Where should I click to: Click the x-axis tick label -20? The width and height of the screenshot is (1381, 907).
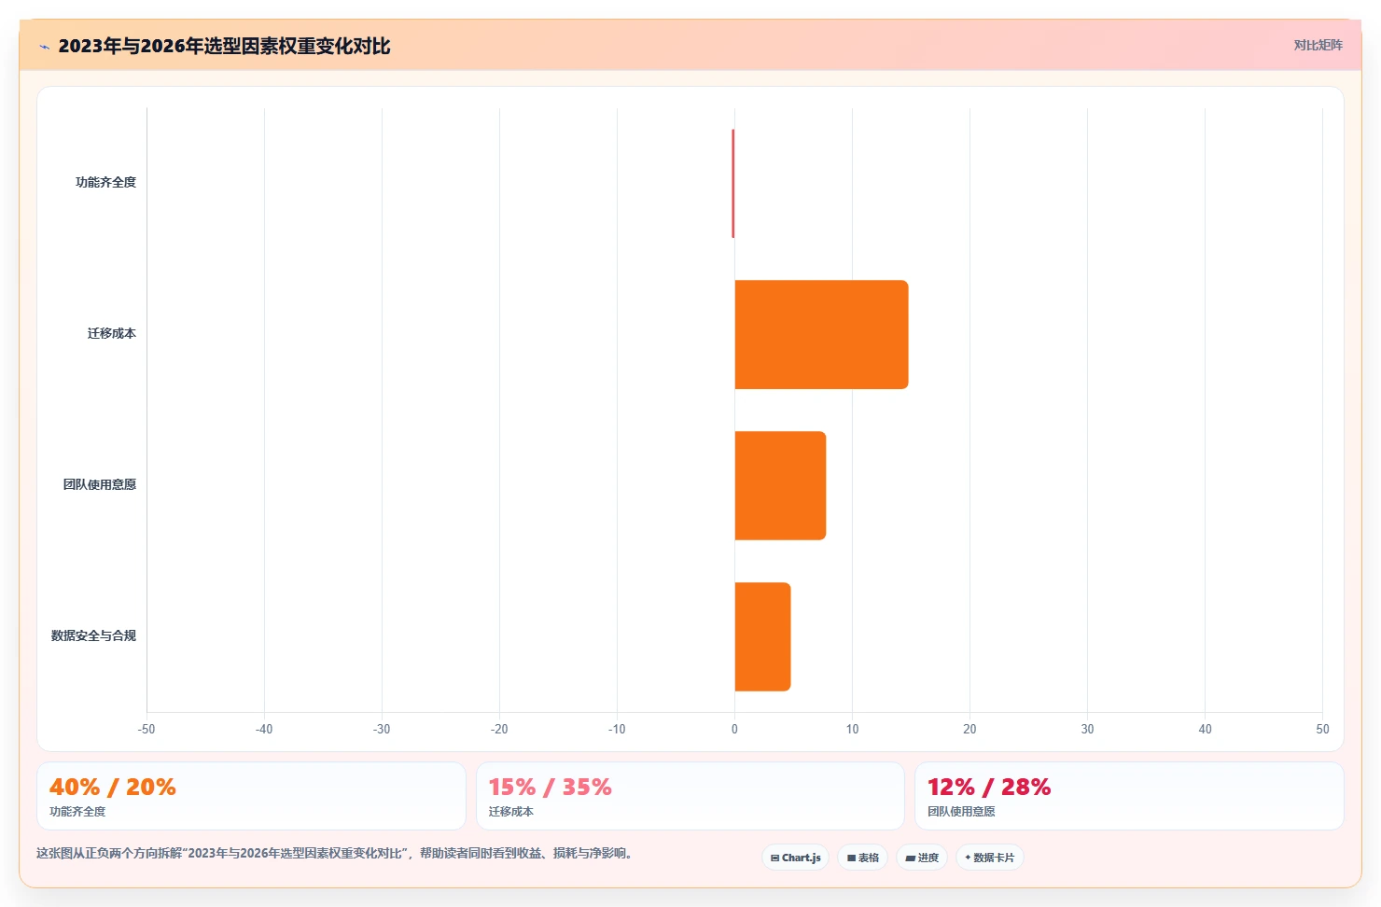coord(499,729)
